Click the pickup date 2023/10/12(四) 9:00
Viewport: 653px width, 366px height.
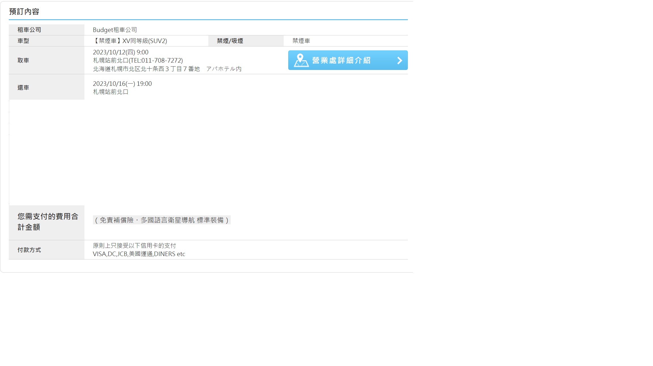120,52
